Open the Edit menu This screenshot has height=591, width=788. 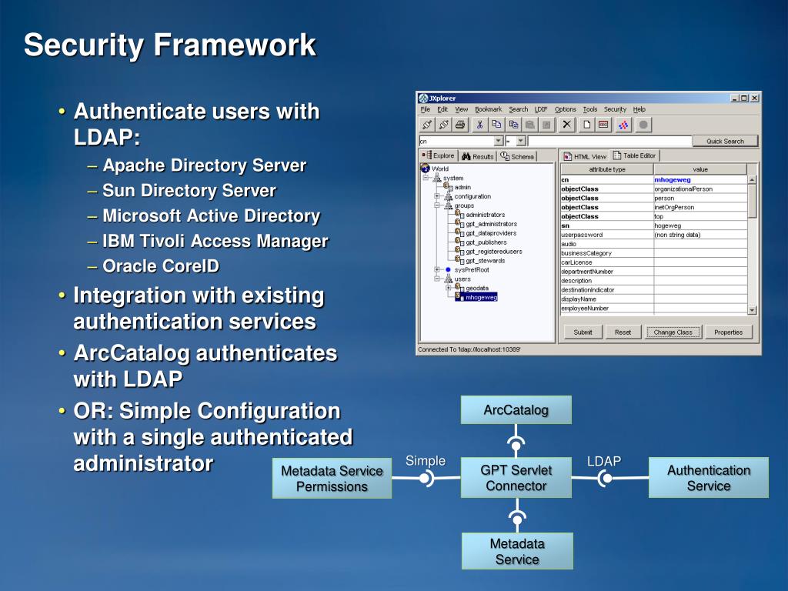coord(442,109)
